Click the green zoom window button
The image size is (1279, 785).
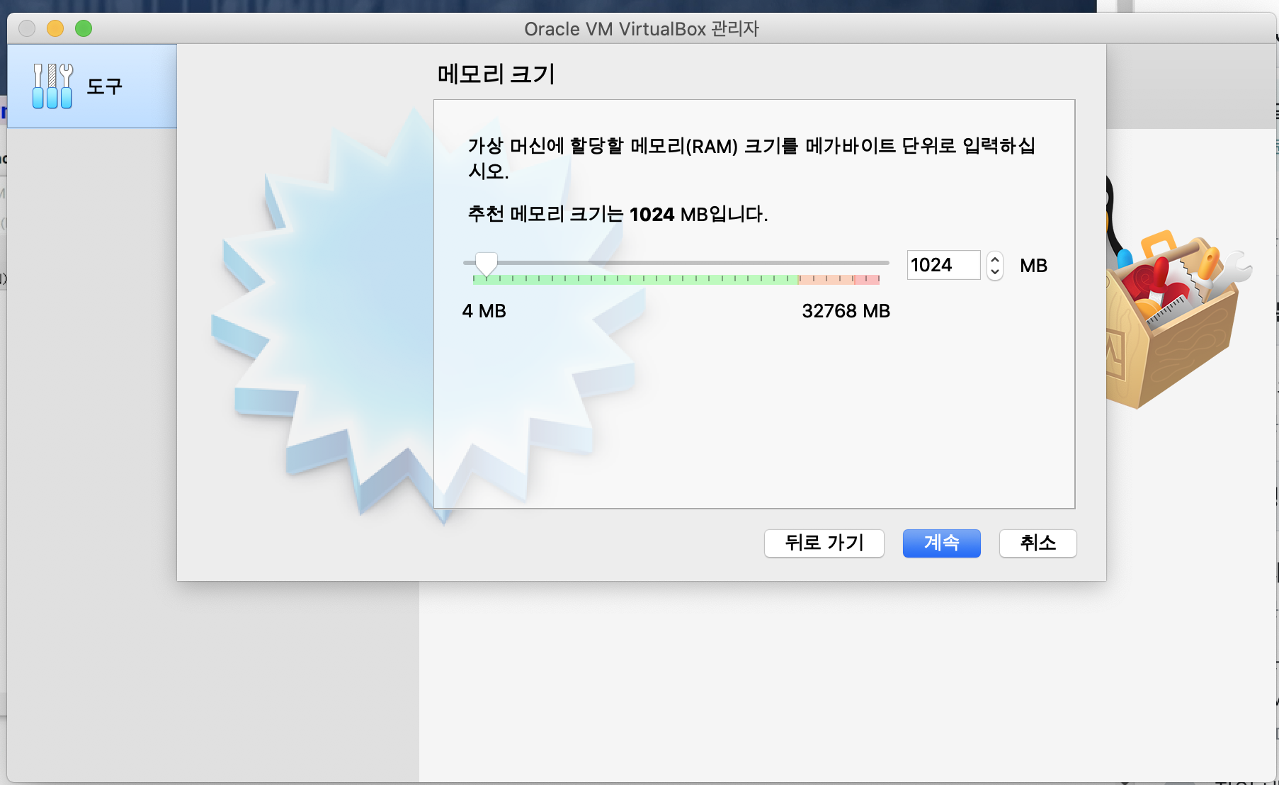[84, 28]
